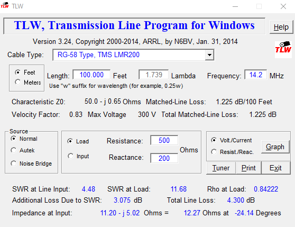295x227 pixels.
Task: Click the Rho at Load value 0.84222
Action: tap(266, 189)
